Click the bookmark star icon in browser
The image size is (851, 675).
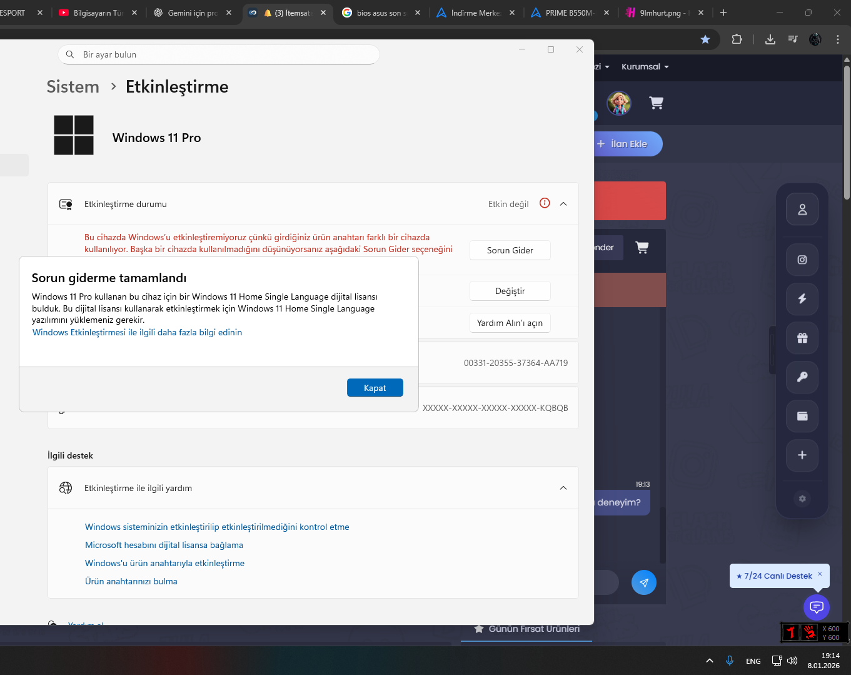click(x=705, y=39)
